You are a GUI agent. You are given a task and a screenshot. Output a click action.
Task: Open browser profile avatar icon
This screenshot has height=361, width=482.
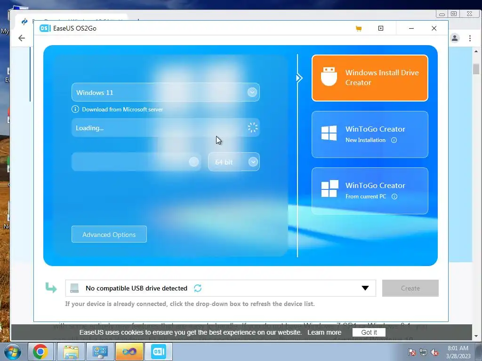(455, 38)
